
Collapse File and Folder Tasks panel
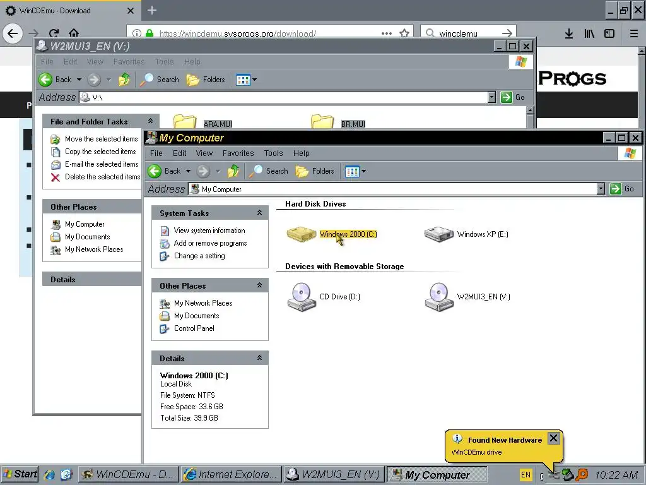tap(150, 121)
